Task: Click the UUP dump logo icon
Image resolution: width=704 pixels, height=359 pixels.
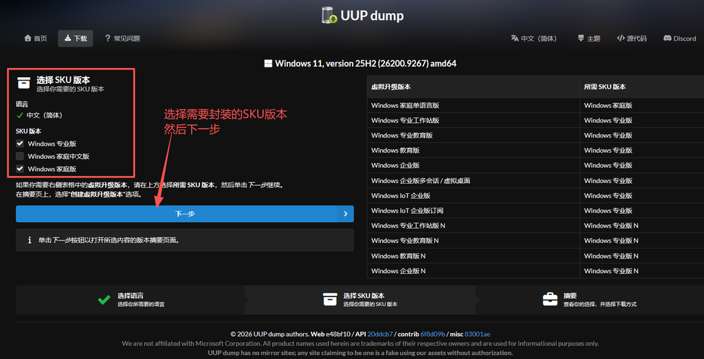Action: pos(329,15)
